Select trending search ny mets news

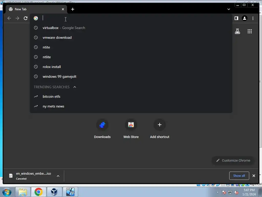131,106
